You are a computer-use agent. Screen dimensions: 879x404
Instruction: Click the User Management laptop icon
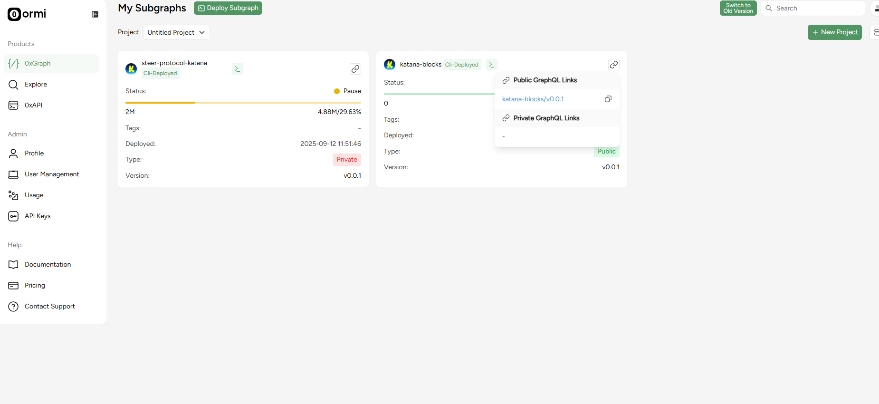[13, 174]
